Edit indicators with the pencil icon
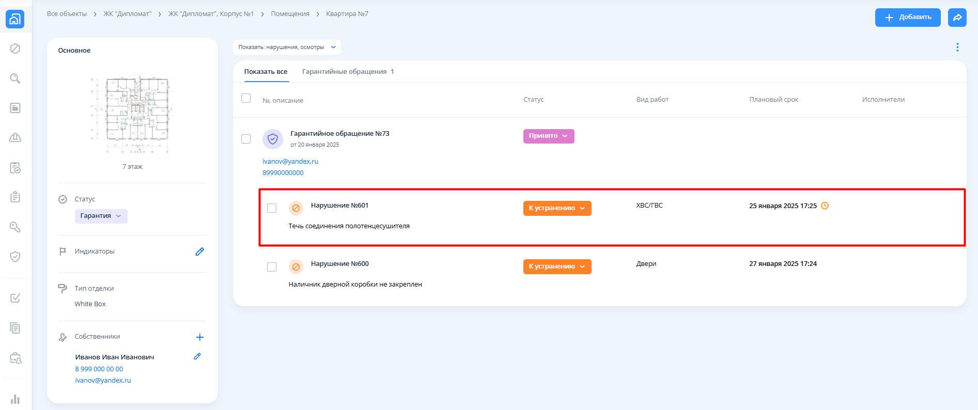 pyautogui.click(x=199, y=251)
